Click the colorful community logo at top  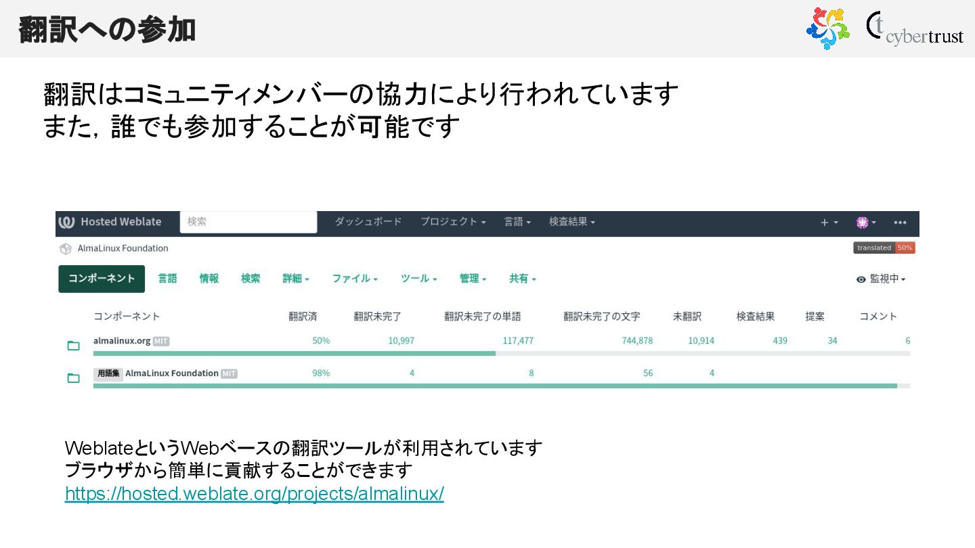point(827,28)
